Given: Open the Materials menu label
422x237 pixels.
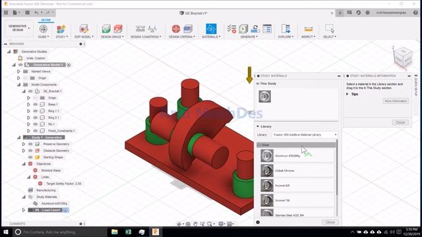Looking at the screenshot, I should click(x=211, y=37).
